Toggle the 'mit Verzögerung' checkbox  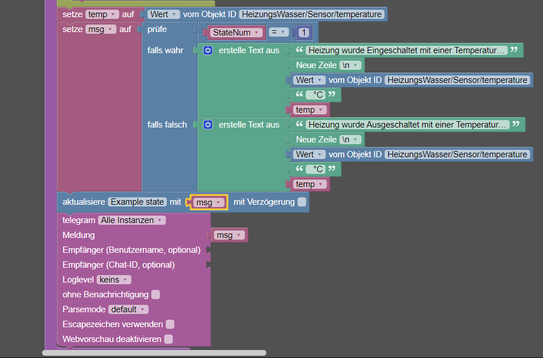302,202
